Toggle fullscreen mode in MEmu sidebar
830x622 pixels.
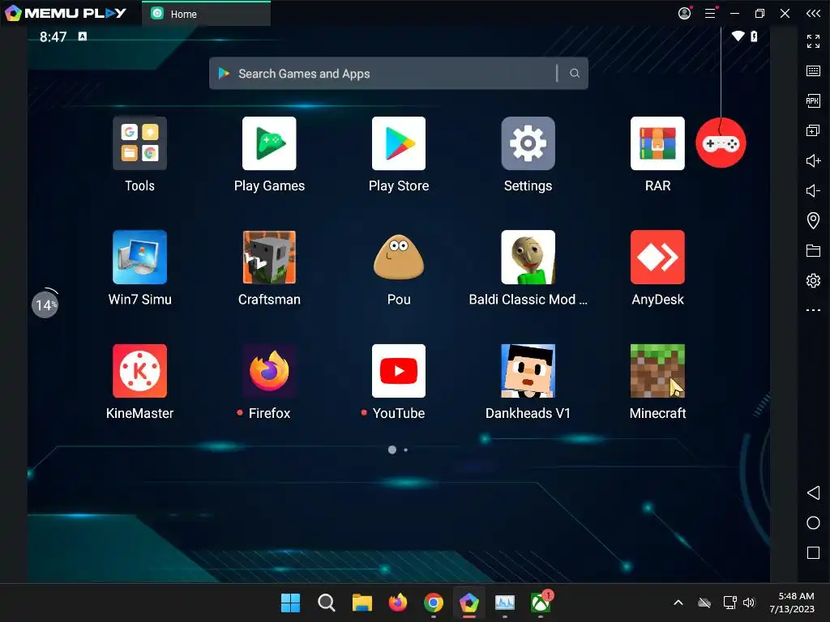click(813, 40)
